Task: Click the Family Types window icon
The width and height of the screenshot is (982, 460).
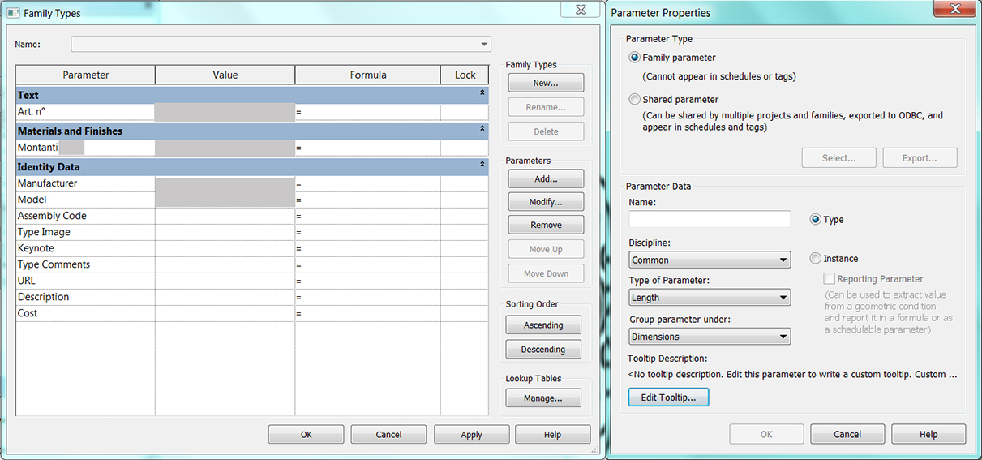Action: click(x=13, y=13)
